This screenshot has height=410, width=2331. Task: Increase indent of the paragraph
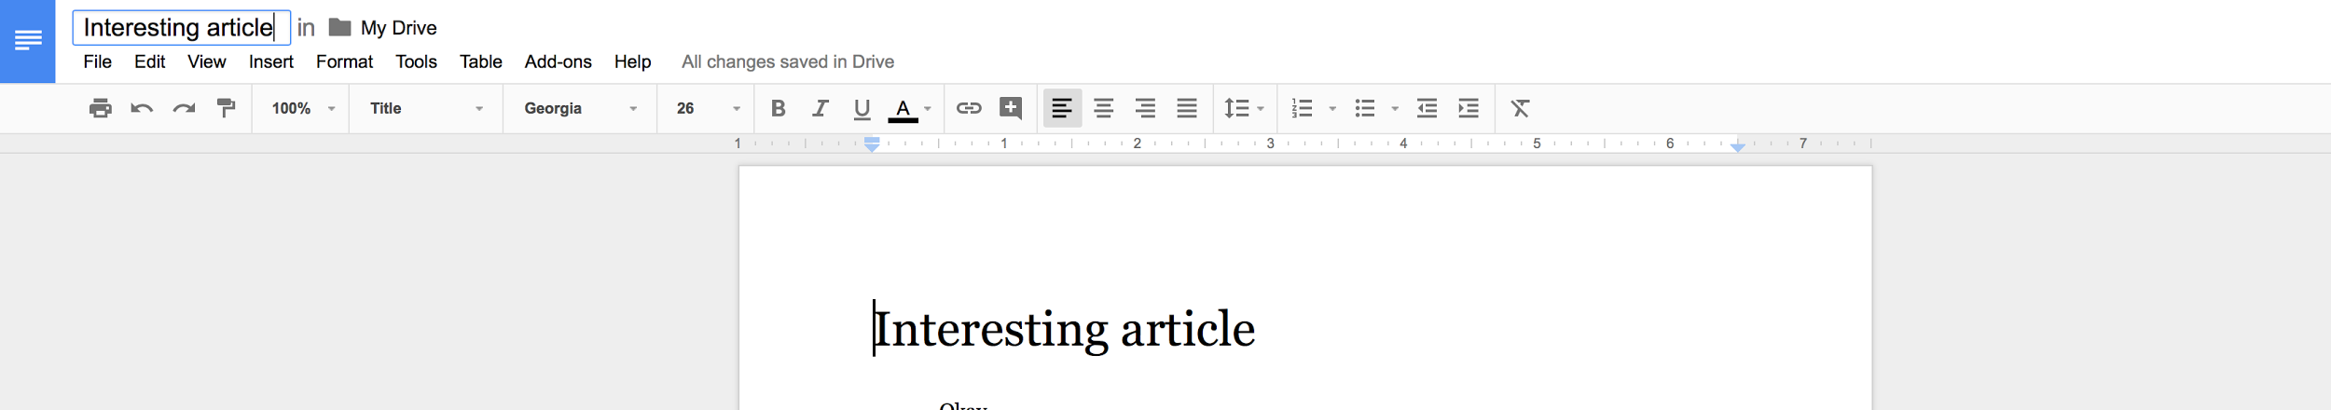(x=1469, y=108)
